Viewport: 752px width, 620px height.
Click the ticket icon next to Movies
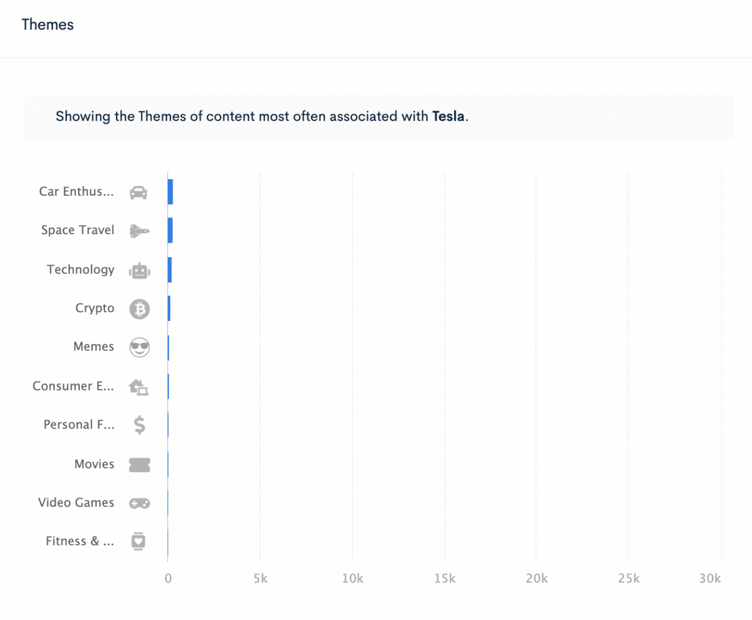(x=139, y=464)
